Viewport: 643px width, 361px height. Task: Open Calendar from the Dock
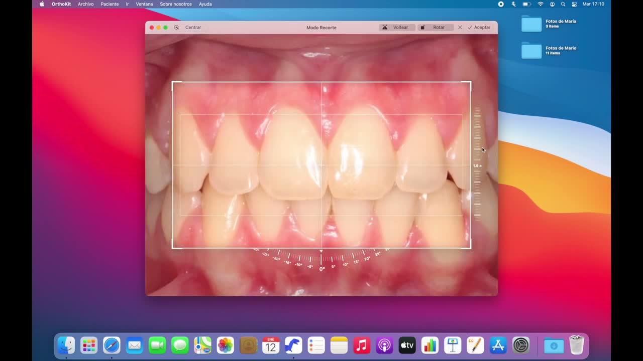(x=271, y=345)
